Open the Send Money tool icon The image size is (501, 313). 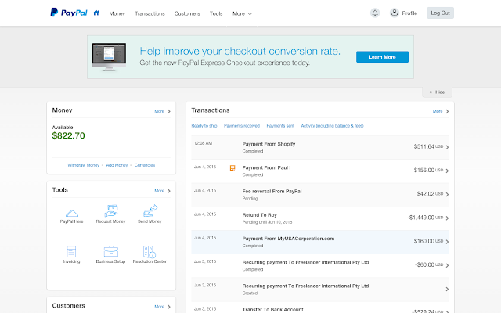(150, 210)
